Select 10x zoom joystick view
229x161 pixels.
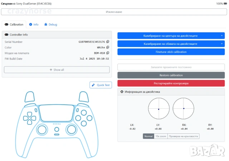pyautogui.click(x=161, y=136)
